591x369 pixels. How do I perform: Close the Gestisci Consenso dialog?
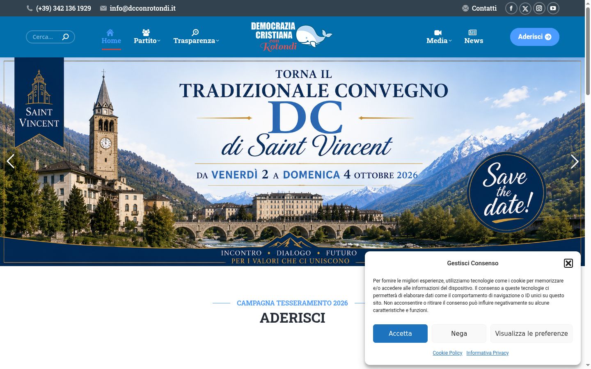568,263
